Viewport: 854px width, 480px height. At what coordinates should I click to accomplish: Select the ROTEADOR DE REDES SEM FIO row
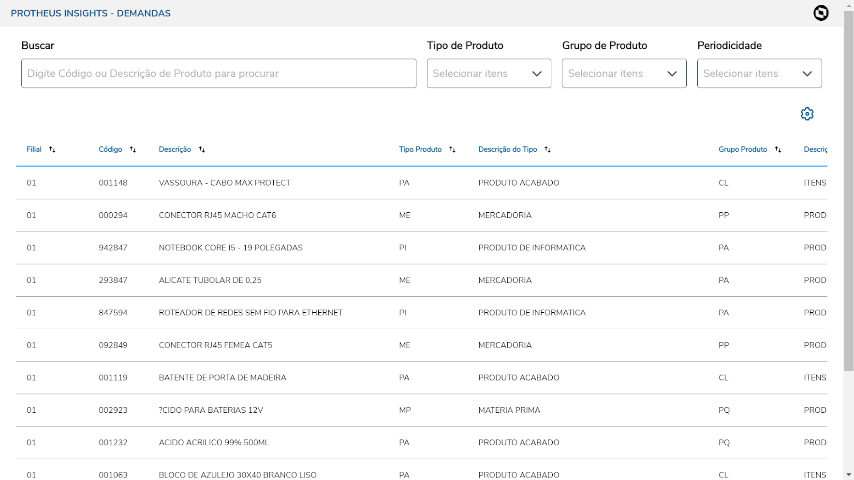[250, 313]
